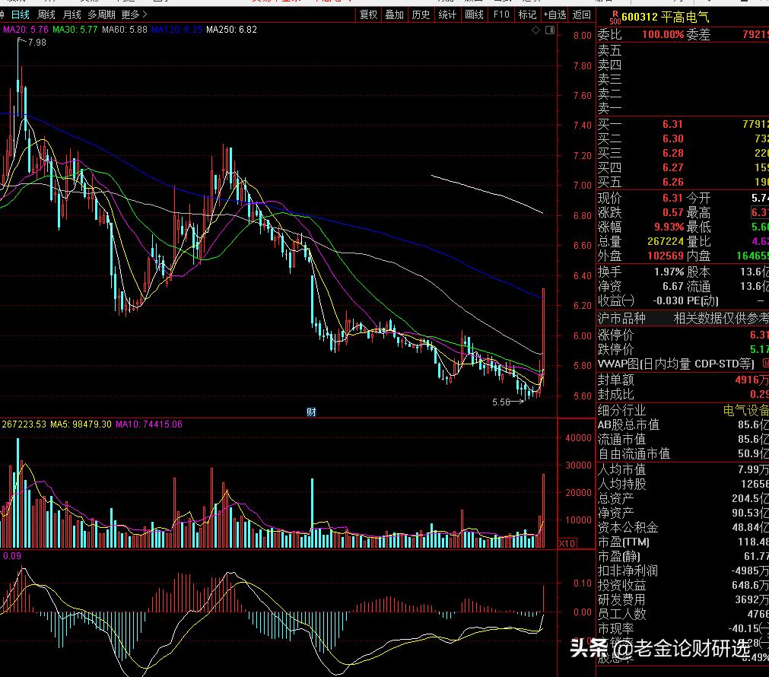Image resolution: width=769 pixels, height=677 pixels.
Task: Select the 买三 6.28 bid row
Action: click(x=683, y=154)
